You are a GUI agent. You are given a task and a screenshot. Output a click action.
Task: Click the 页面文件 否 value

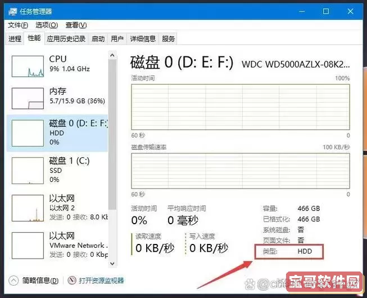[301, 241]
